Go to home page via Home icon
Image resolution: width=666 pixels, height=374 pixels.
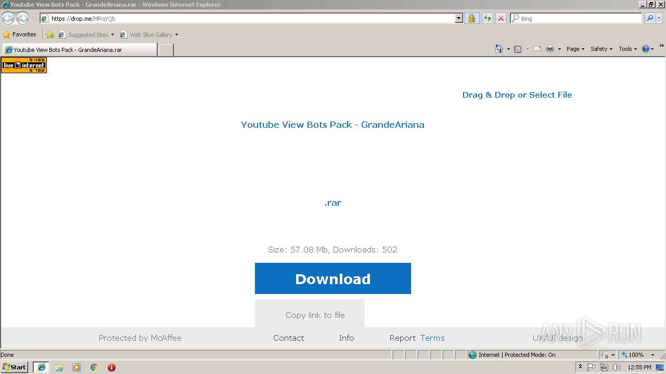coord(498,49)
